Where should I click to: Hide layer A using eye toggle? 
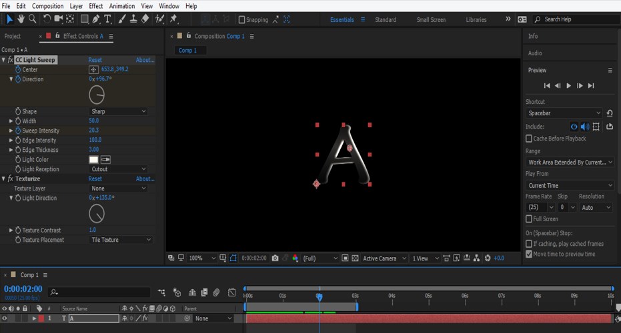coord(5,319)
